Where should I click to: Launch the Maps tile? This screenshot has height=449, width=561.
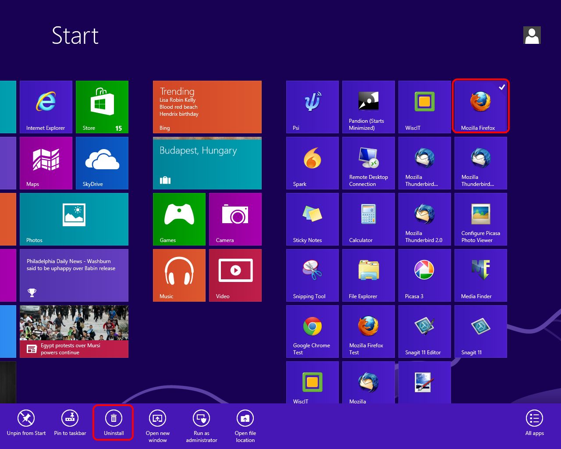point(46,163)
